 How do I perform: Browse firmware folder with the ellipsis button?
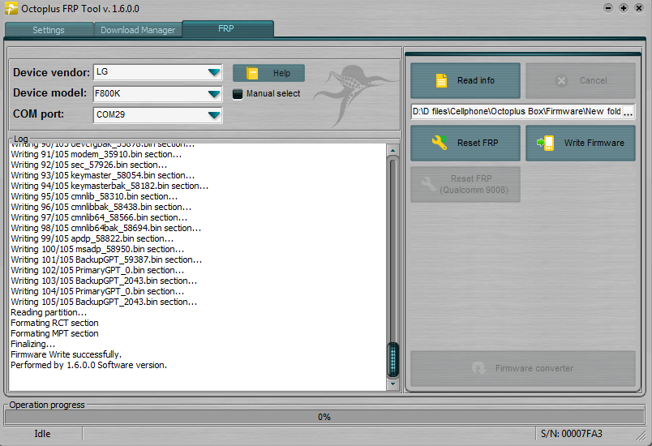tap(628, 112)
